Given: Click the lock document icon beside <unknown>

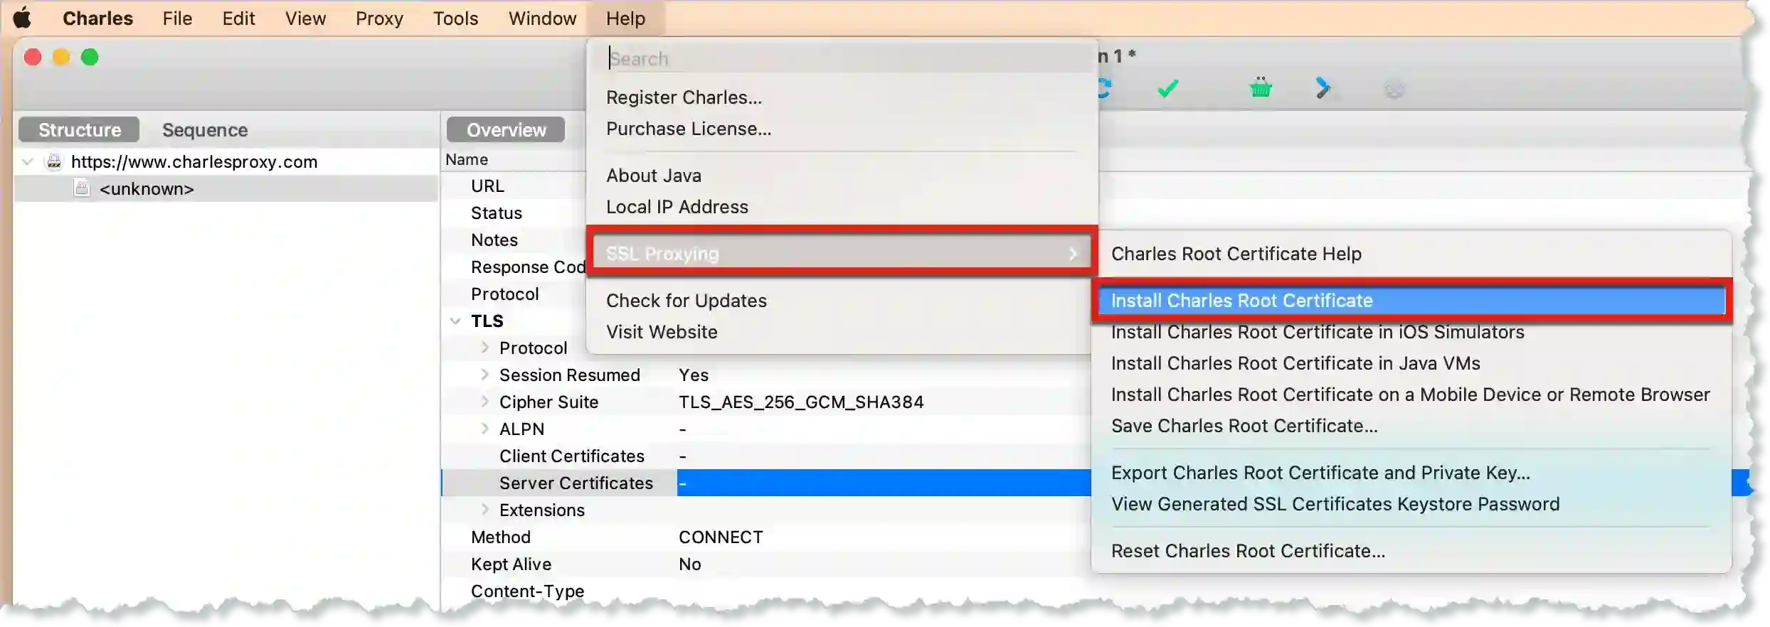Looking at the screenshot, I should pyautogui.click(x=83, y=188).
